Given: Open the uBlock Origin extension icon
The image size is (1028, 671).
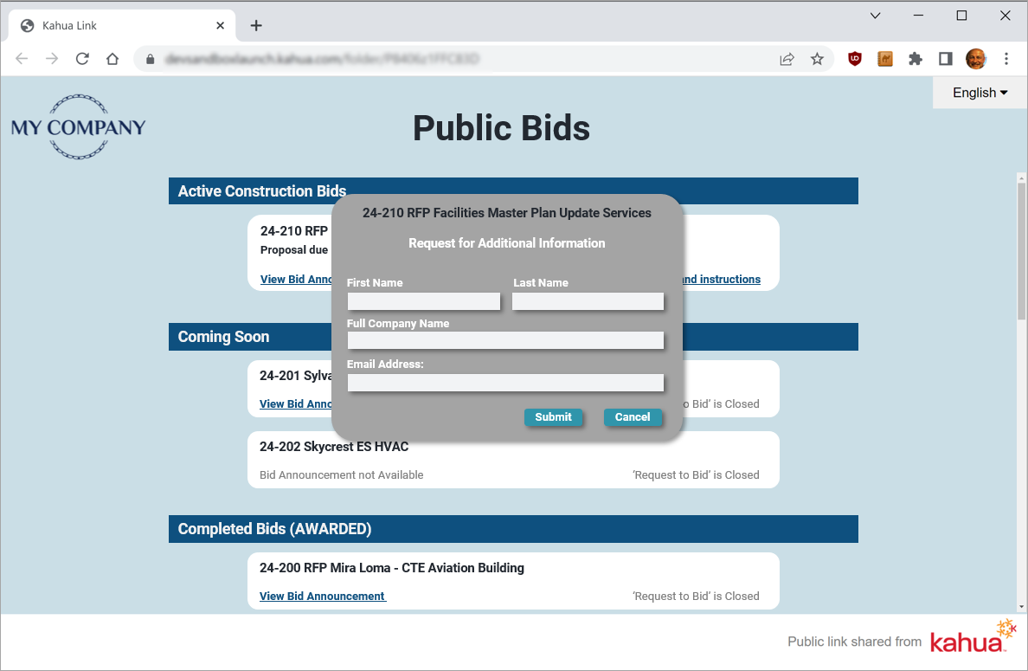Looking at the screenshot, I should point(855,59).
